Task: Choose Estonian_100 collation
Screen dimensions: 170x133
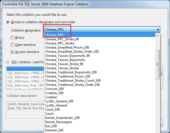Action: 100,130
